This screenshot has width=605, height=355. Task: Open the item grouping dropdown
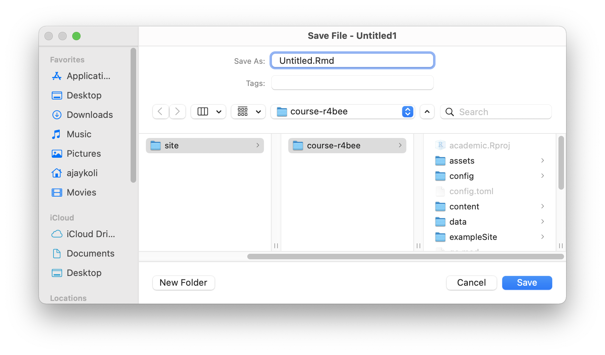248,112
